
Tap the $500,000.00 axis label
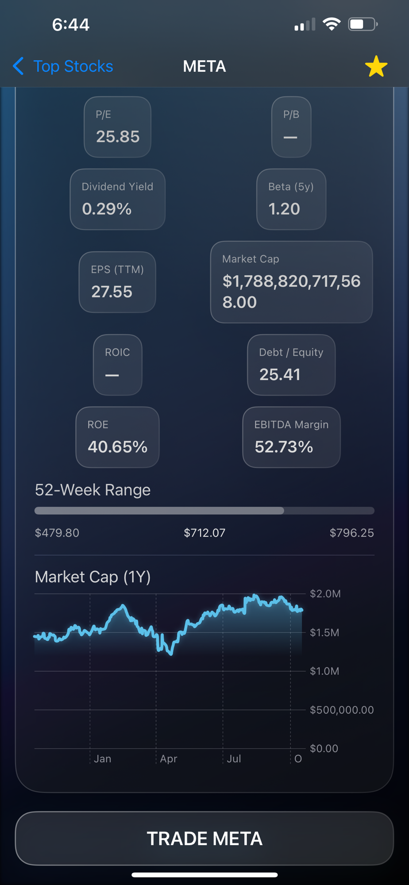342,710
